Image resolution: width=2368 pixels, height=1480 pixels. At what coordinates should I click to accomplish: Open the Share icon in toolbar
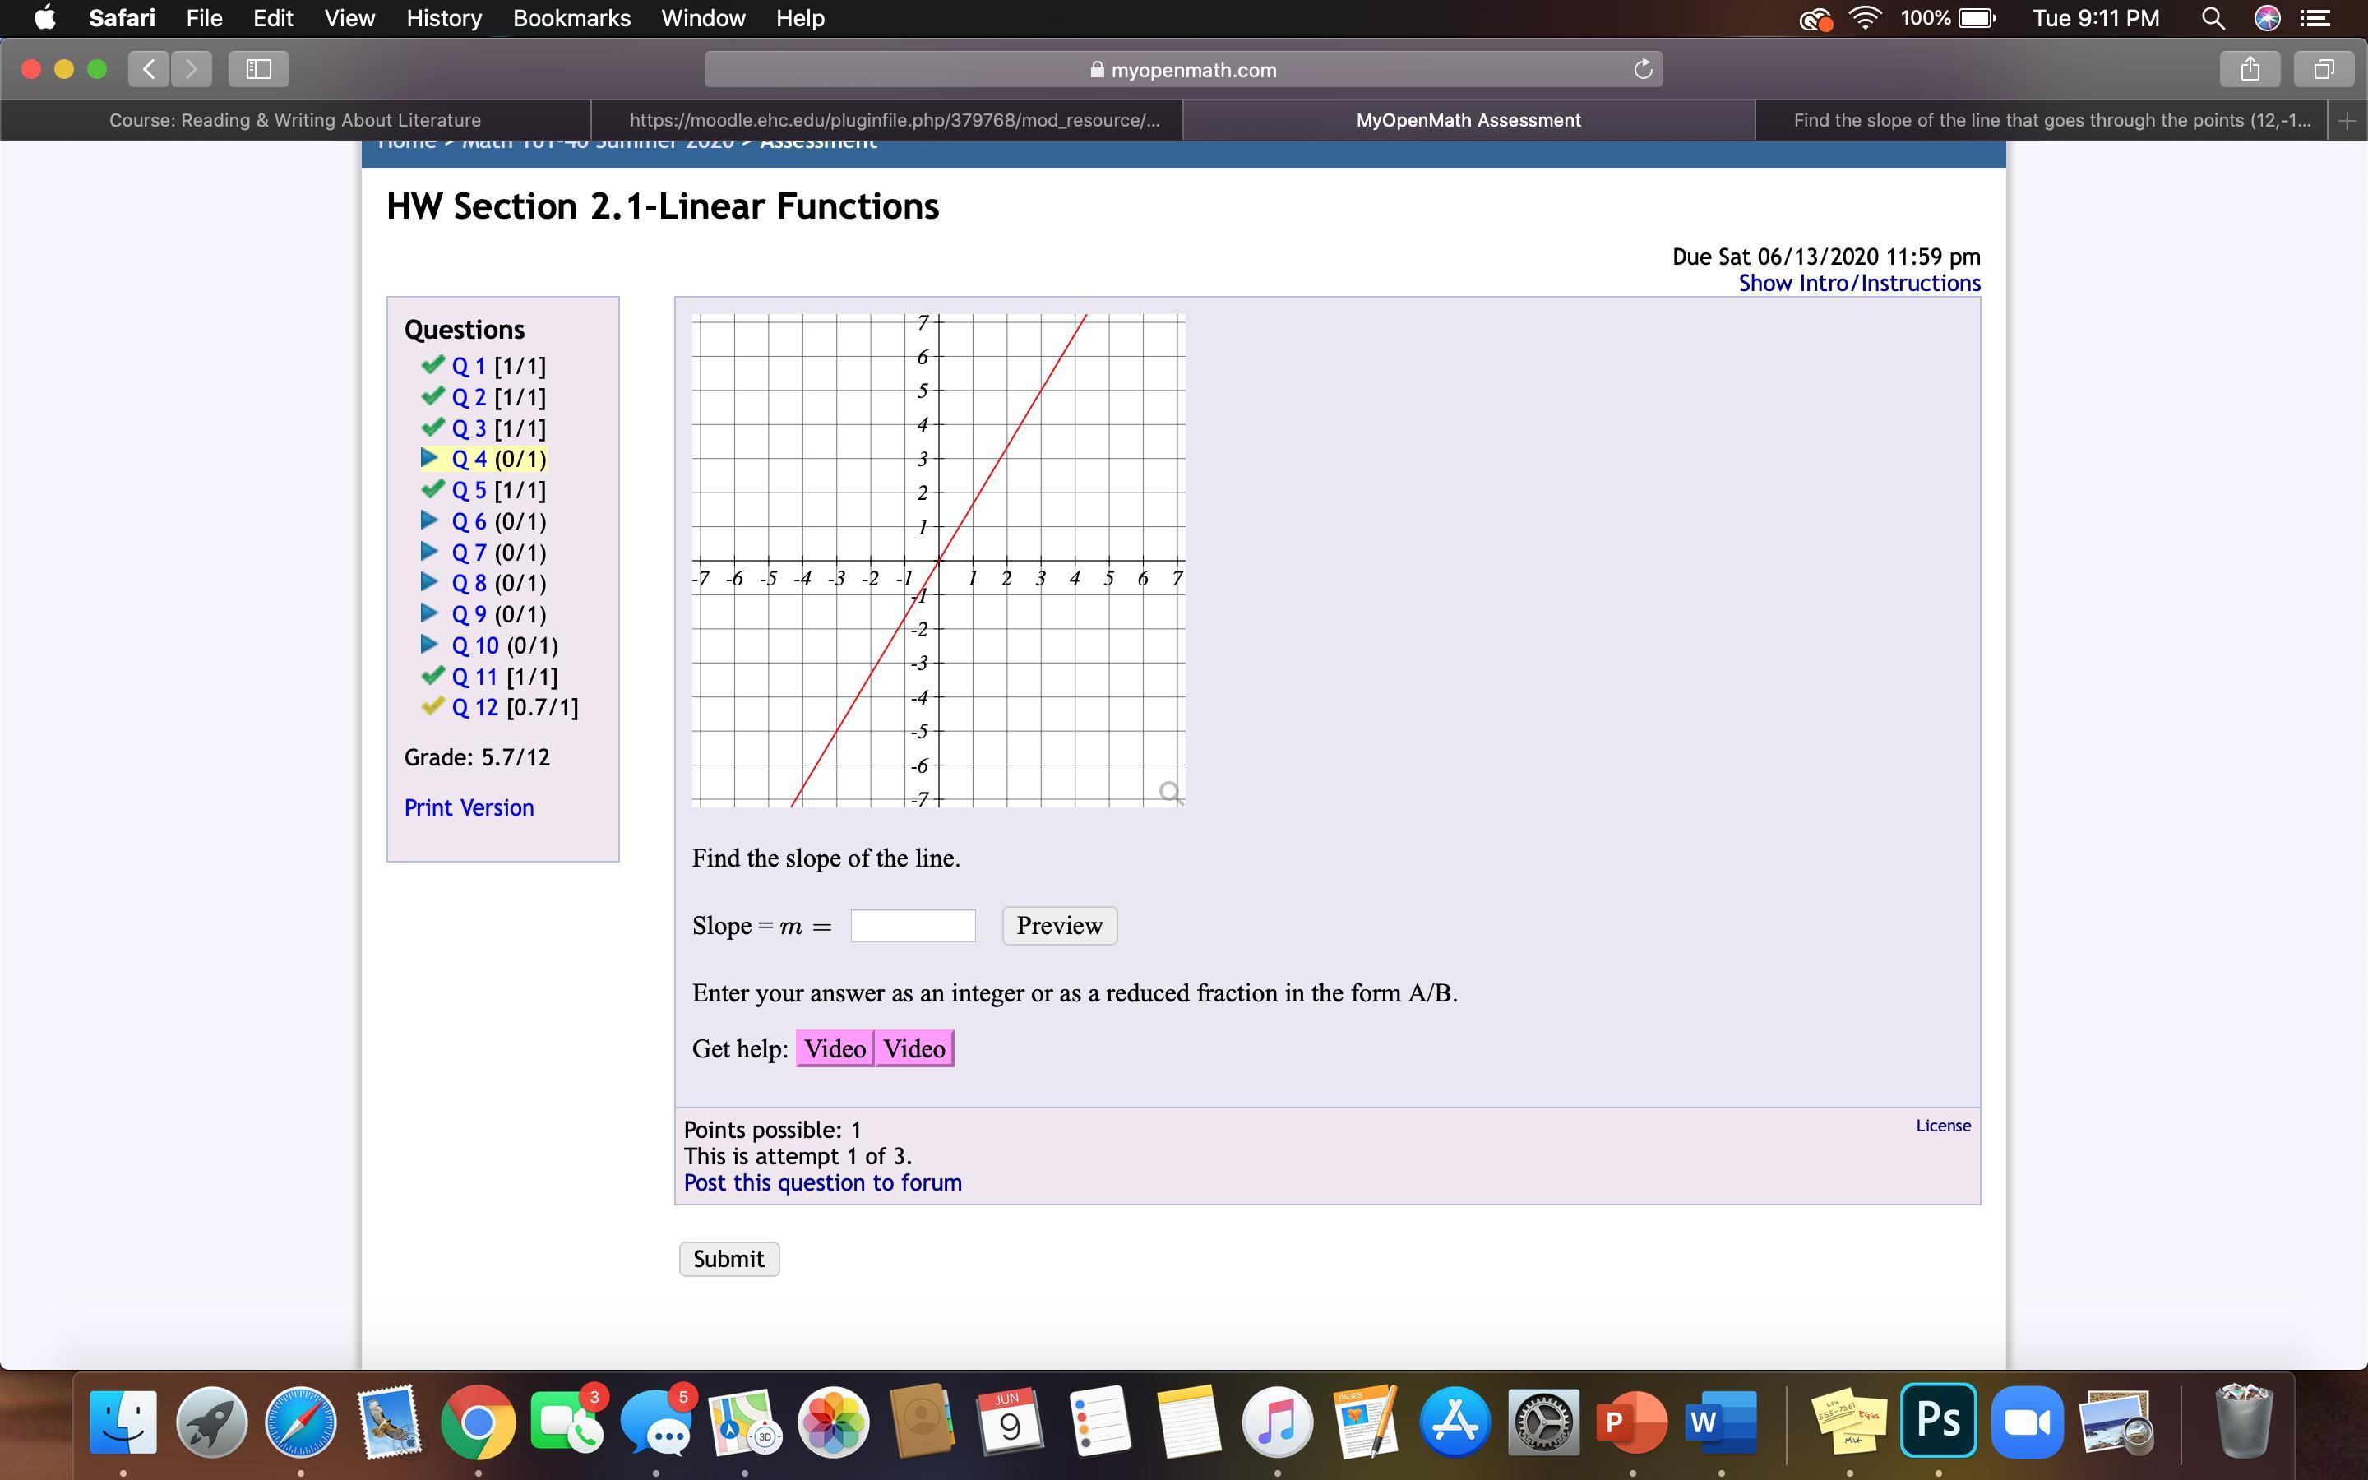[2250, 68]
